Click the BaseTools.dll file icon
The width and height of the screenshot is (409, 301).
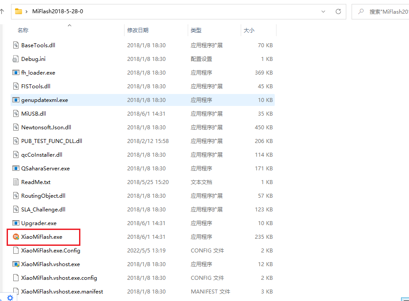pyautogui.click(x=16, y=45)
